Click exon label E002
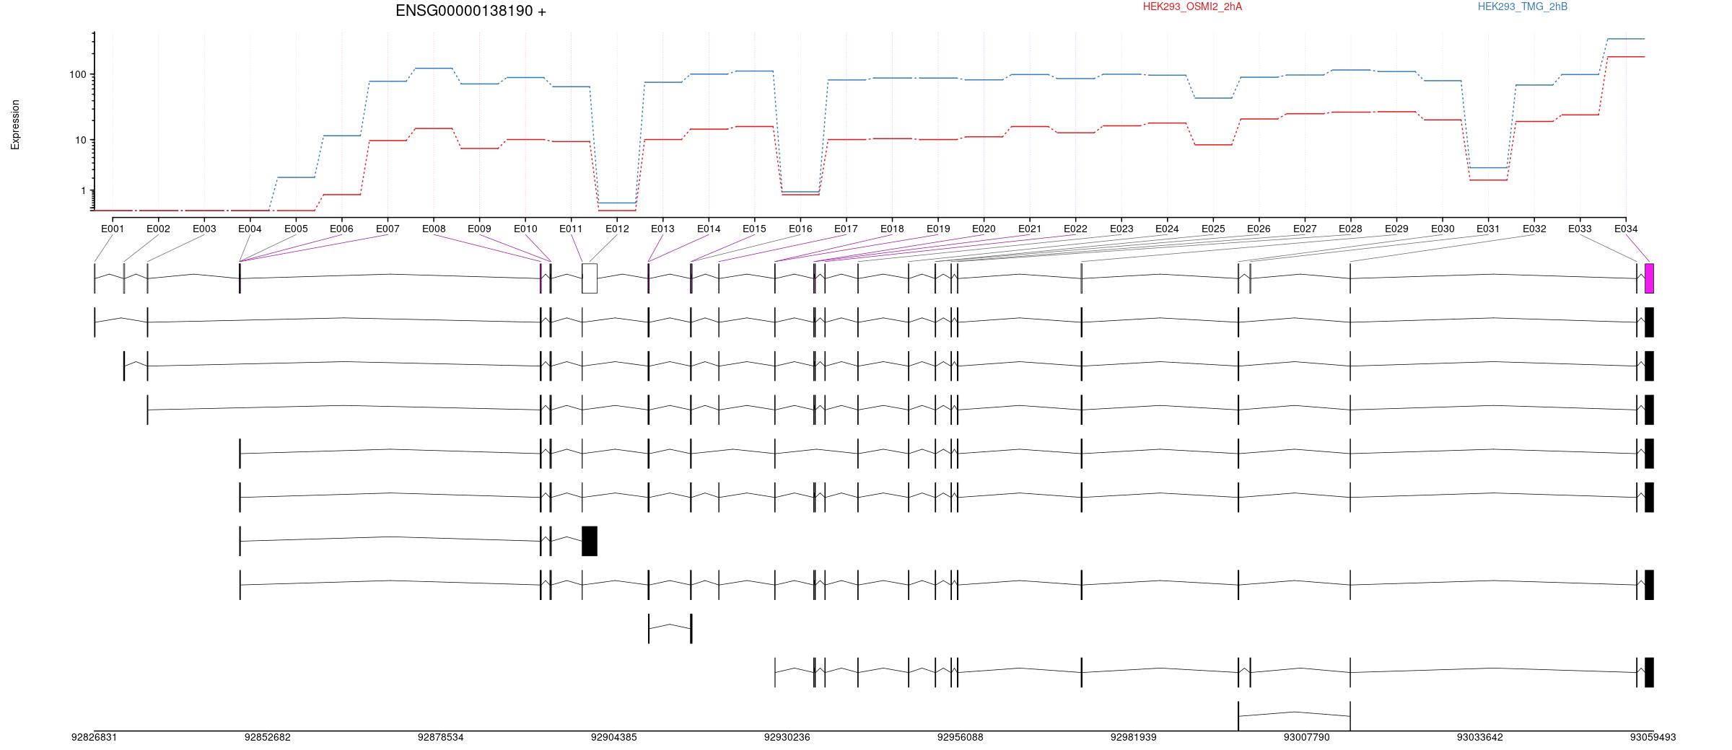Viewport: 1732px width, 750px height. [158, 229]
